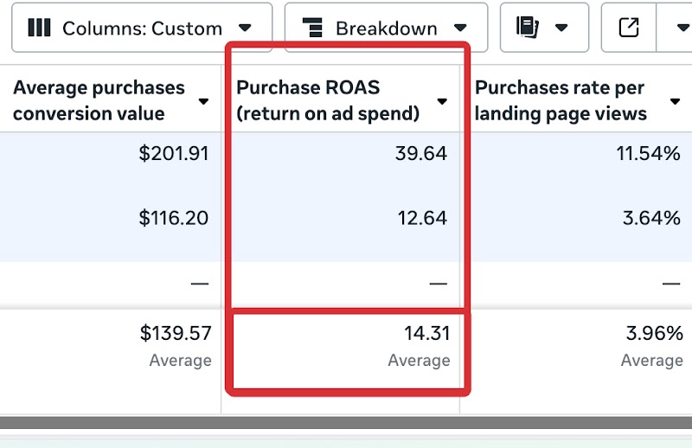Select the 14.31 average ROAS total
The width and height of the screenshot is (692, 448).
(x=426, y=334)
